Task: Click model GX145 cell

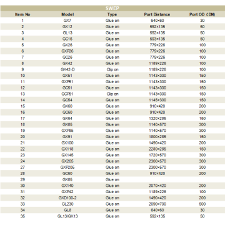Action: click(x=67, y=155)
